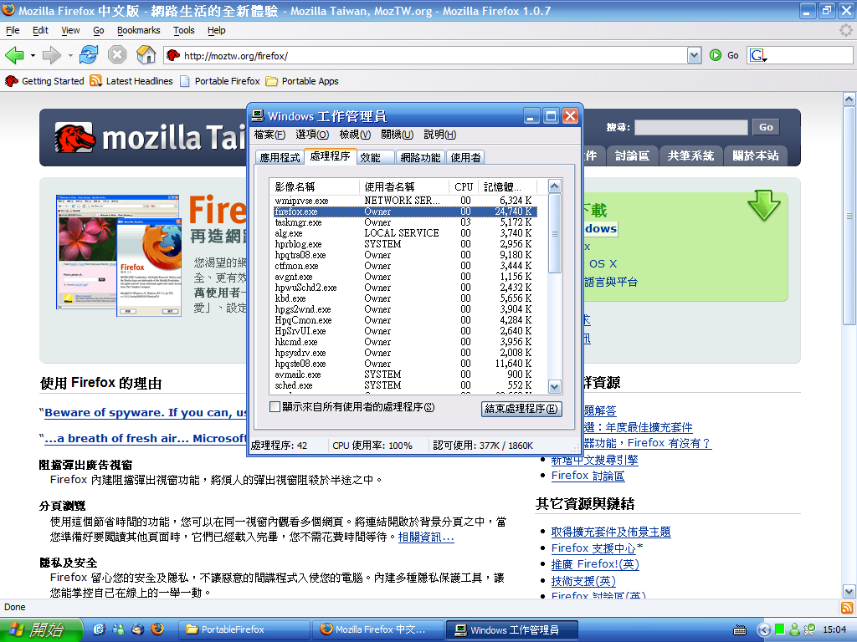Click the Go button beside site search
This screenshot has width=857, height=642.
pyautogui.click(x=766, y=127)
